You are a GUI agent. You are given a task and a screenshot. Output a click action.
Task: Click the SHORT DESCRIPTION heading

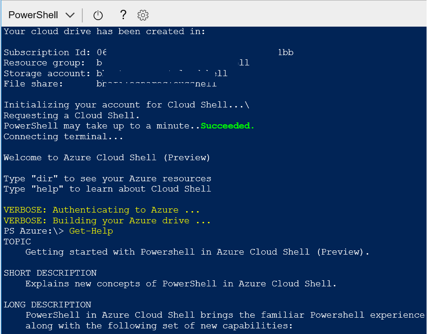50,273
